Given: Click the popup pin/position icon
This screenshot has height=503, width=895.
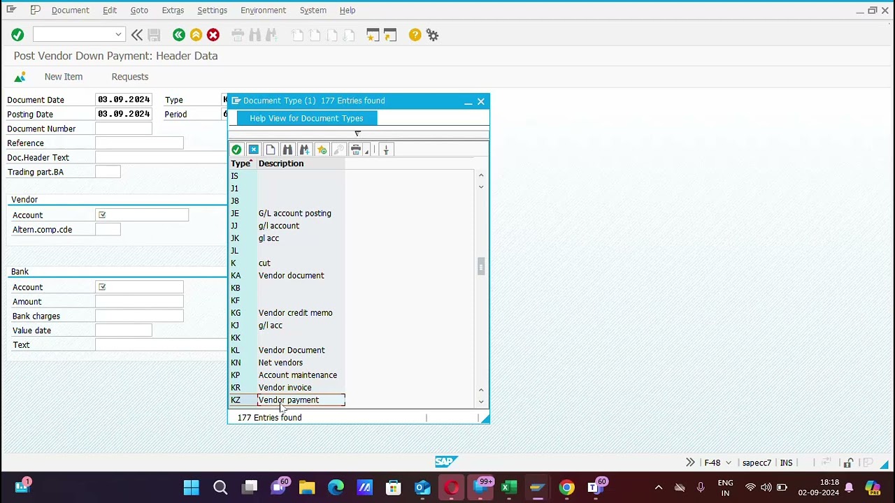Looking at the screenshot, I should pyautogui.click(x=386, y=150).
